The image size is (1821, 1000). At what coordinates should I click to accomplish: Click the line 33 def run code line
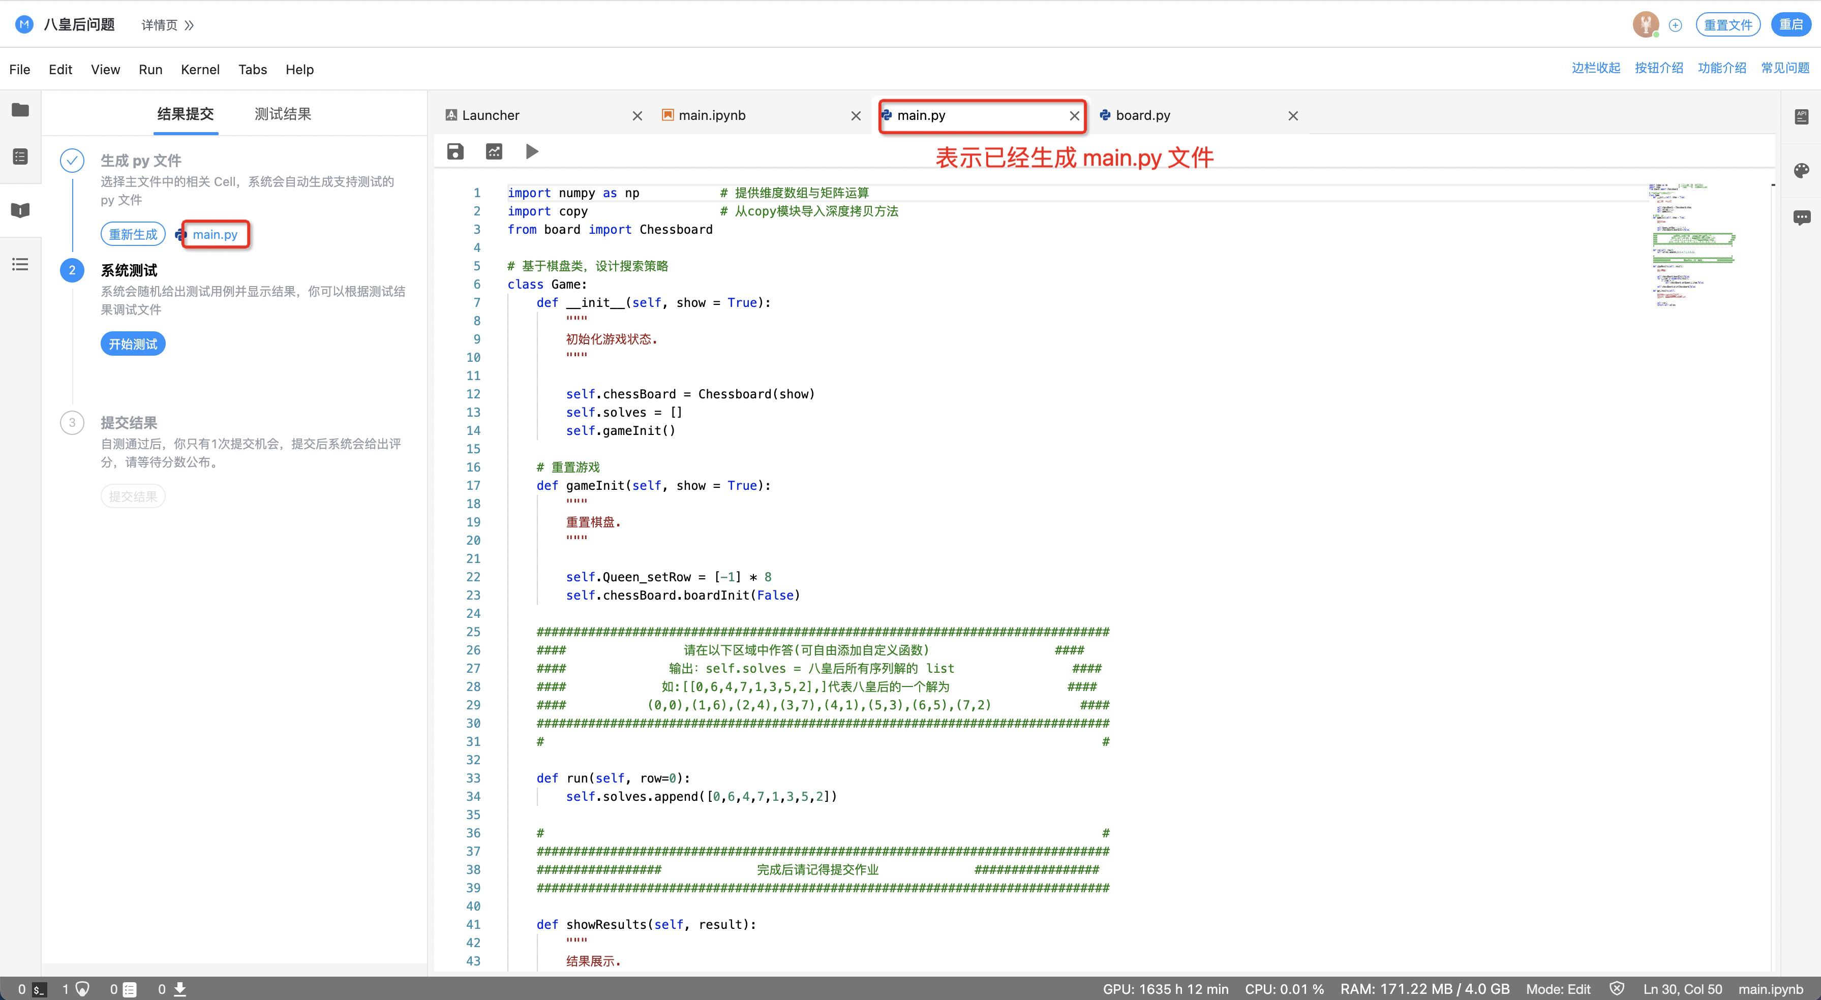click(x=613, y=778)
